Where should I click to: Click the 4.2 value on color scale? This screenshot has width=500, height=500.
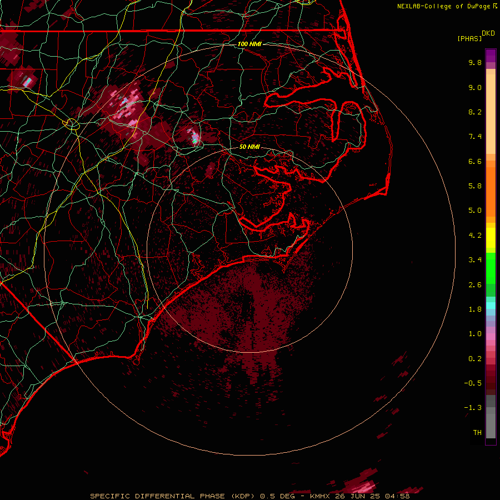475,236
